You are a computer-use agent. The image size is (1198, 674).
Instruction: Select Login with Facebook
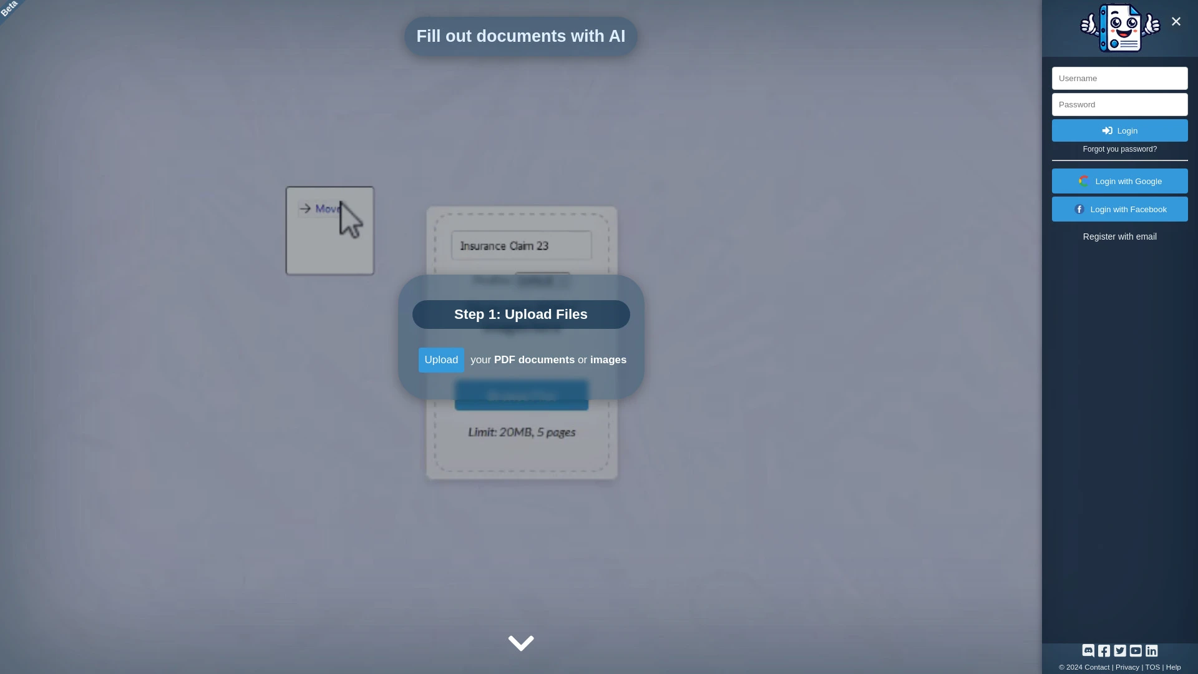click(1119, 209)
